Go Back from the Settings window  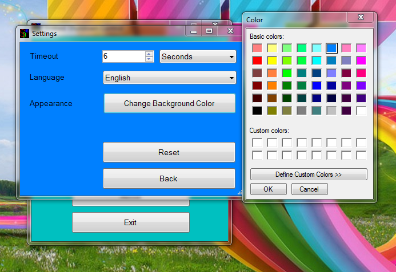[x=169, y=178]
